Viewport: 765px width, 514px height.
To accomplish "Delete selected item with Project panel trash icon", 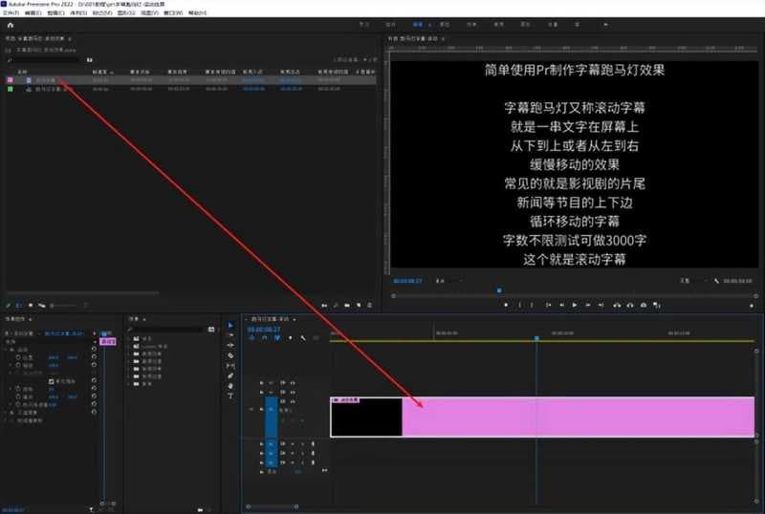I will (x=370, y=306).
